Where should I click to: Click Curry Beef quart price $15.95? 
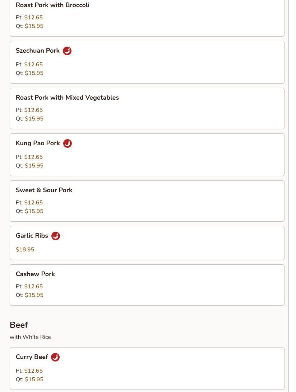tap(34, 379)
